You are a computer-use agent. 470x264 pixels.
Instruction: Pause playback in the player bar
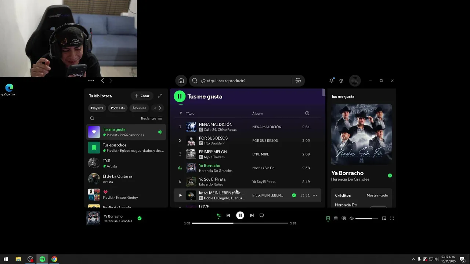(240, 215)
